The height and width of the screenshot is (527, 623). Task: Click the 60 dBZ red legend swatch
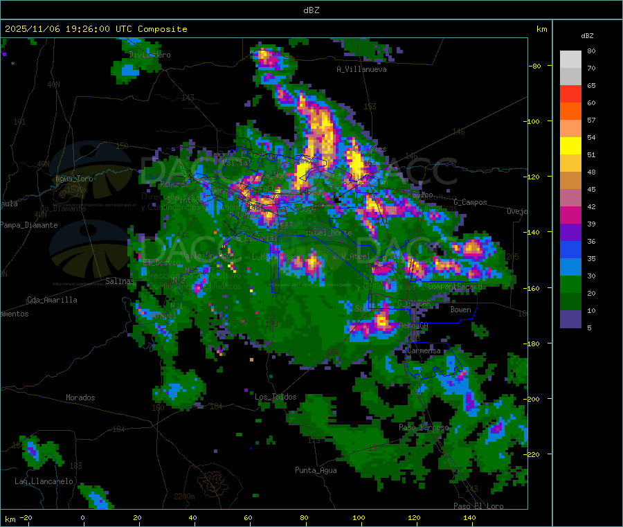click(x=570, y=93)
